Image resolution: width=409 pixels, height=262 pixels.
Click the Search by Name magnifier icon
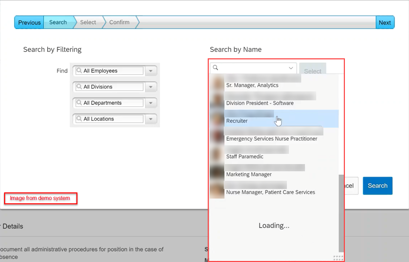(x=216, y=68)
